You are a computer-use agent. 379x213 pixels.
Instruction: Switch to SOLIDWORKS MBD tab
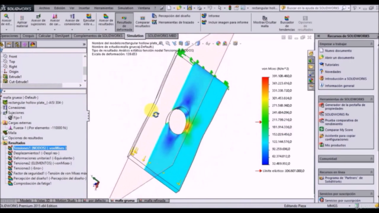(162, 35)
